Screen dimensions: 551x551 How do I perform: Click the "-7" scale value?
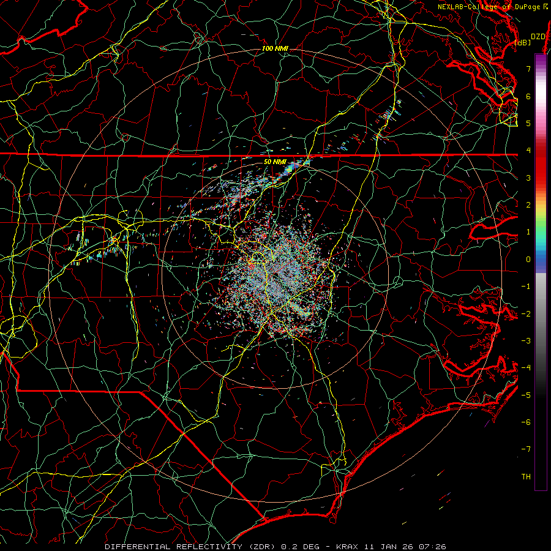pyautogui.click(x=526, y=449)
